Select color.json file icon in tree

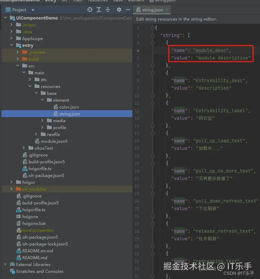tap(56, 107)
